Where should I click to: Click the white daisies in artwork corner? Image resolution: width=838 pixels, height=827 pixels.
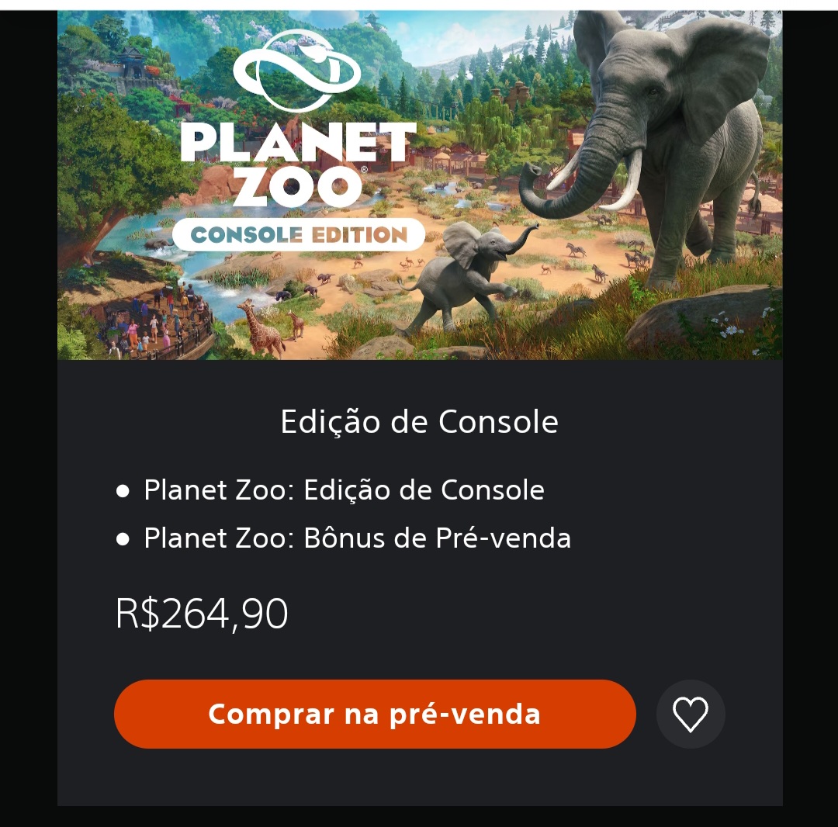pos(727,326)
